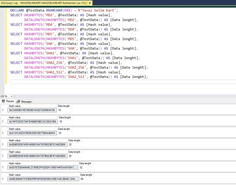236x185 pixels.
Task: Click the NVARCHAR keyword in the editor
Action: pyautogui.click(x=54, y=10)
